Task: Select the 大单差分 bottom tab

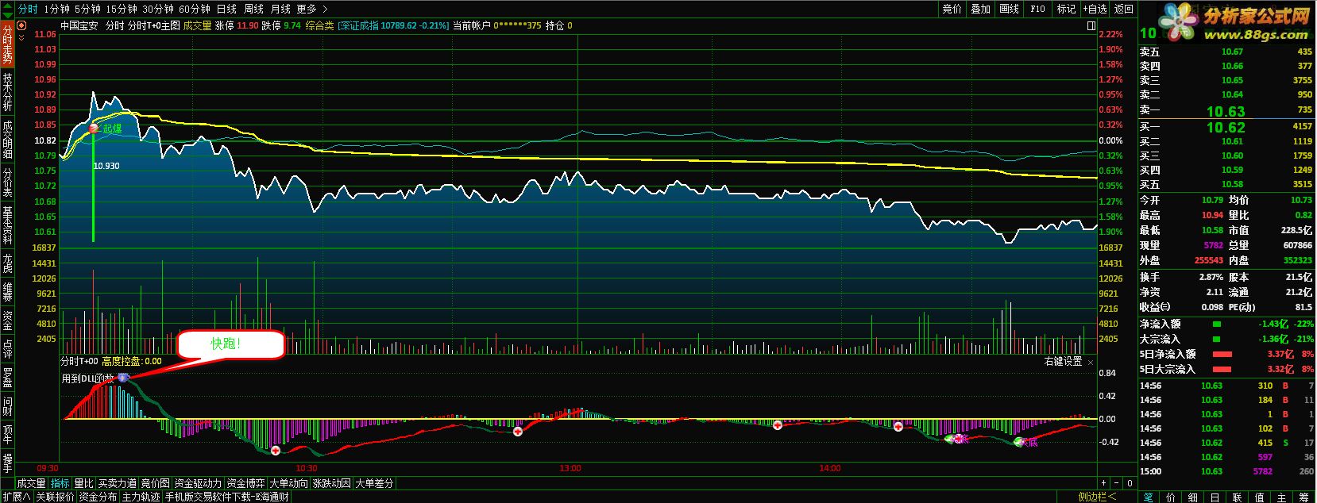Action: pos(374,483)
